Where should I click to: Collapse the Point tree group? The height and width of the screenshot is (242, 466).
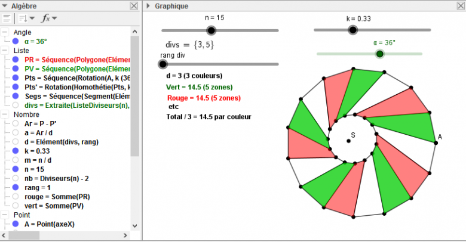click(x=5, y=215)
